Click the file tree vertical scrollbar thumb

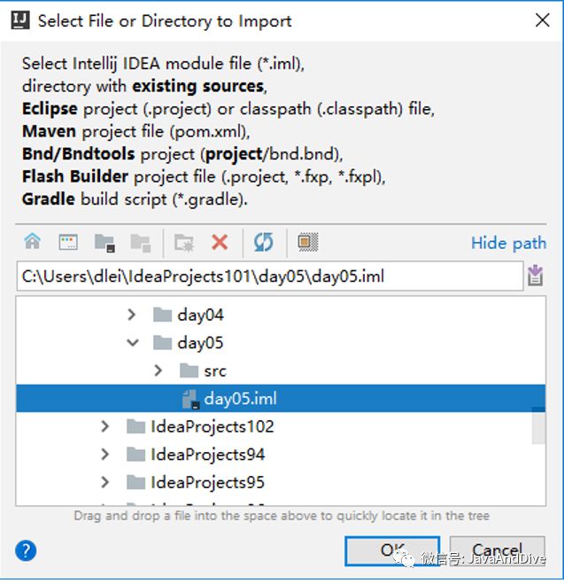[538, 425]
